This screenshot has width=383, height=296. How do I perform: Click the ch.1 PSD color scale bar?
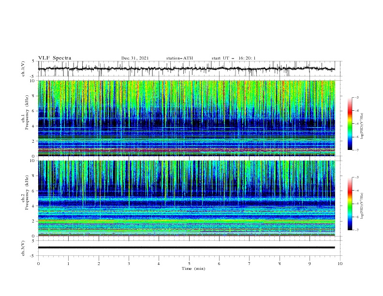click(x=350, y=124)
